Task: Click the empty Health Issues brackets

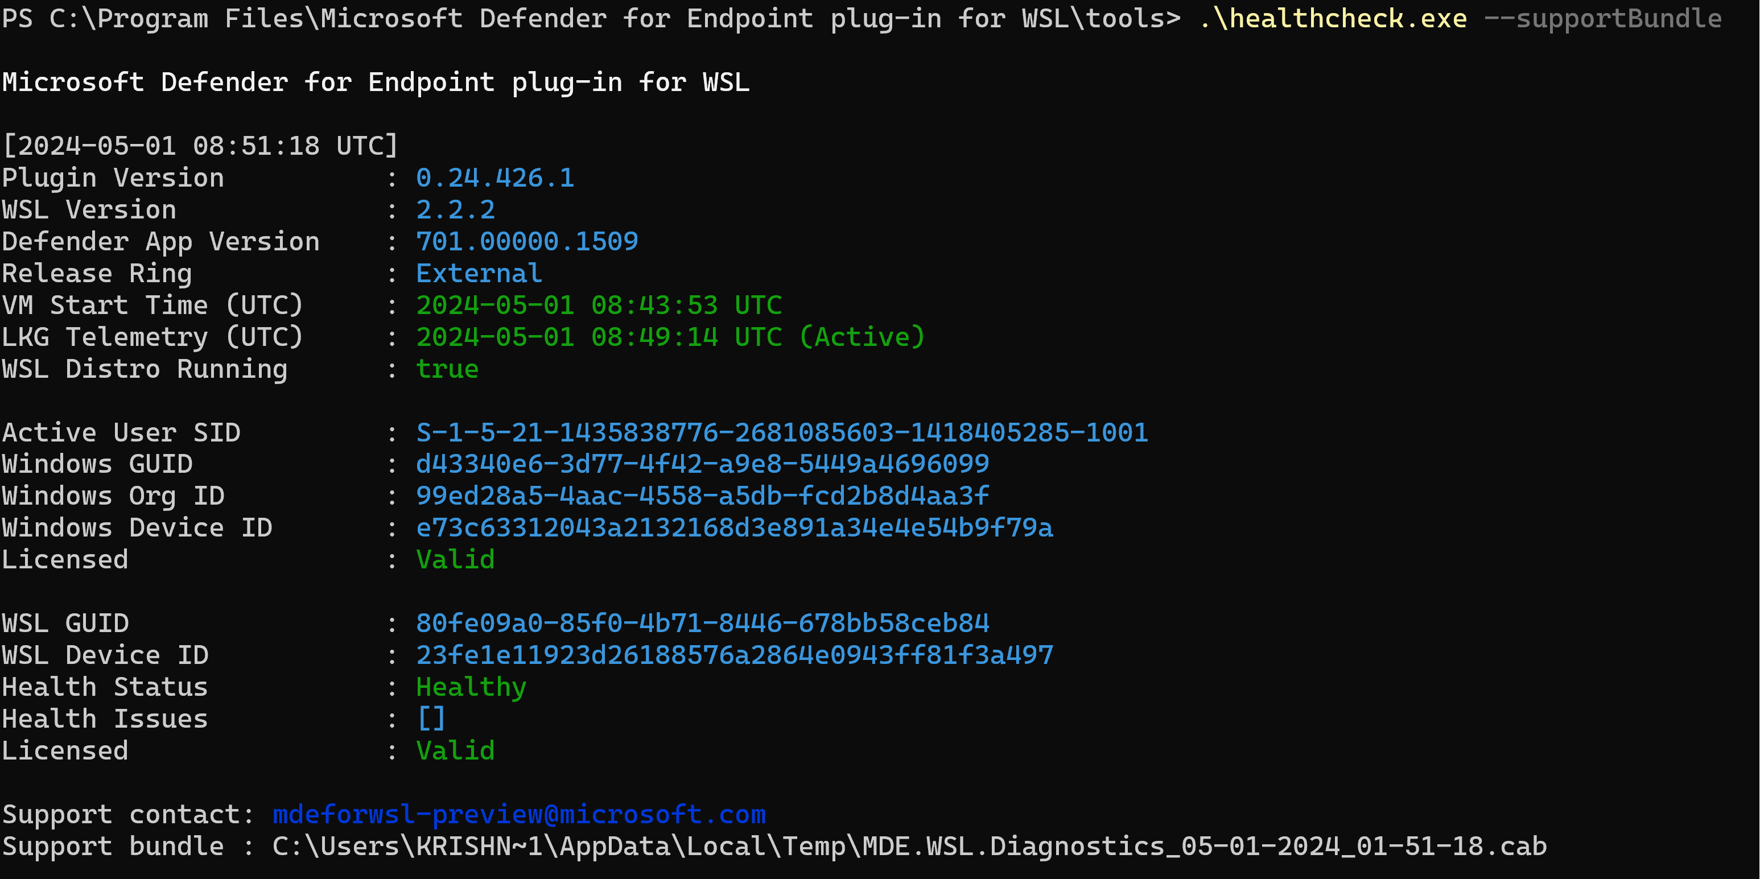Action: click(431, 719)
